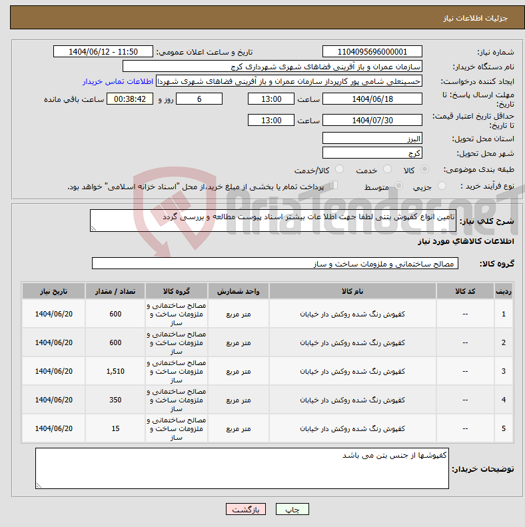The image size is (525, 527).
Task: Click quantity 15 in row 5
Action: (x=115, y=428)
